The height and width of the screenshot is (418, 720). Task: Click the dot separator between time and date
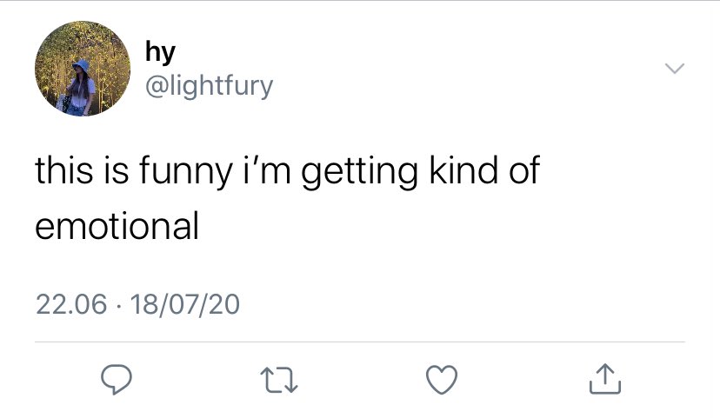(x=118, y=306)
